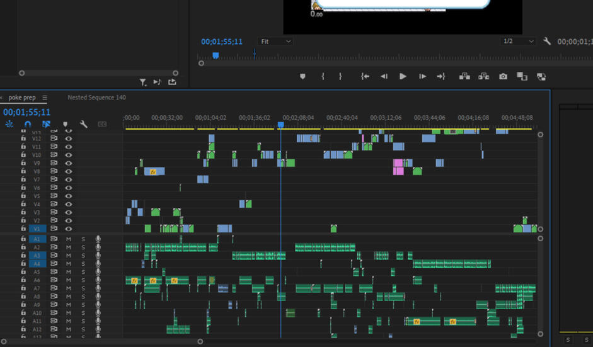Hide track V9 with eye icon
The image size is (593, 347).
click(x=69, y=163)
